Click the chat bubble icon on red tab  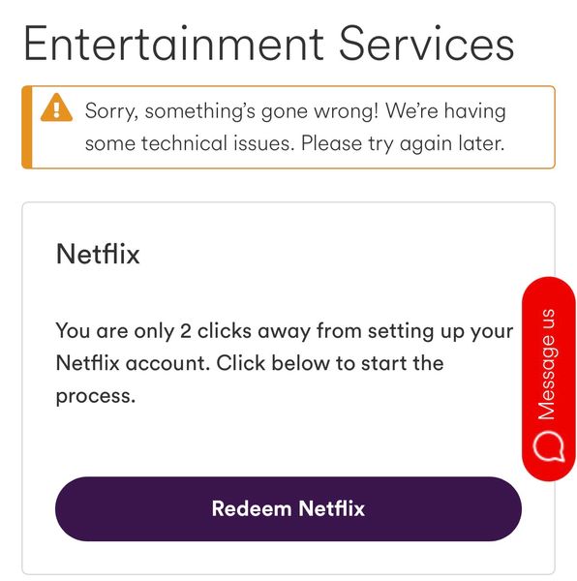click(x=549, y=445)
